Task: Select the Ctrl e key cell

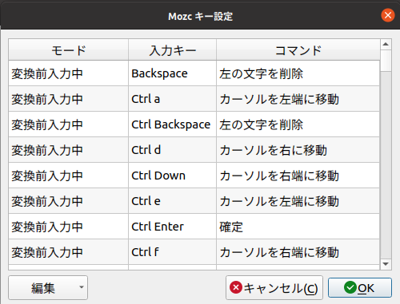Action: pos(172,201)
